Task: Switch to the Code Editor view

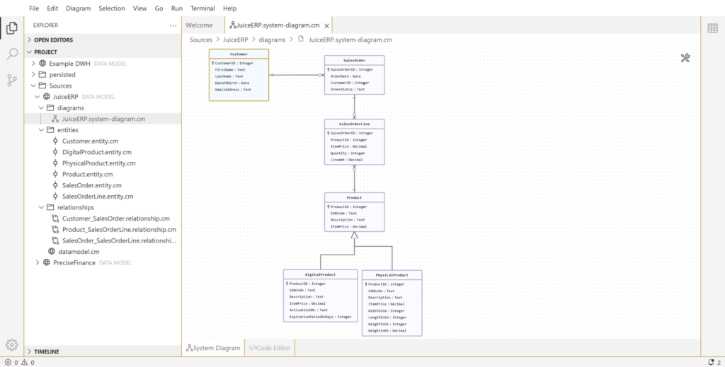Action: pyautogui.click(x=269, y=347)
